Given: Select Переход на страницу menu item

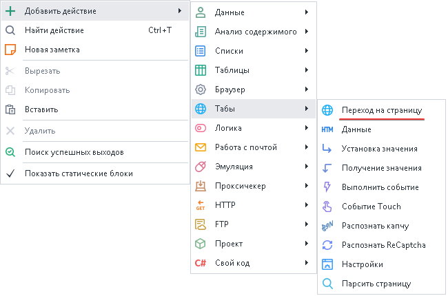Looking at the screenshot, I should coord(381,110).
